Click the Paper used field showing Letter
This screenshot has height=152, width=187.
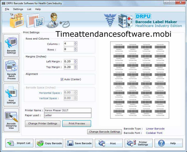point(68,115)
